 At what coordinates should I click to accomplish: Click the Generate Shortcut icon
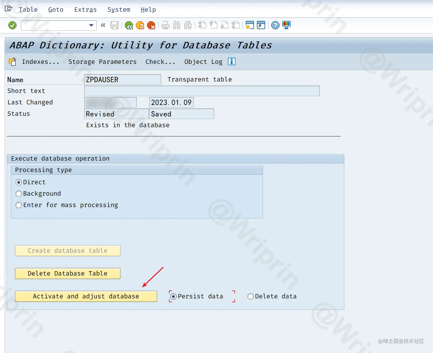[x=261, y=25]
